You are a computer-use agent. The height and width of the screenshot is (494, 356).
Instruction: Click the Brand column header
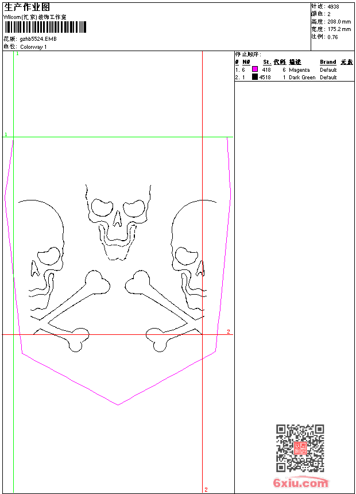tap(328, 62)
